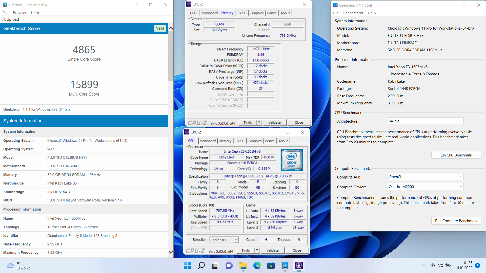
Task: Click CPU-Z icon in lower window title
Action: (x=187, y=132)
